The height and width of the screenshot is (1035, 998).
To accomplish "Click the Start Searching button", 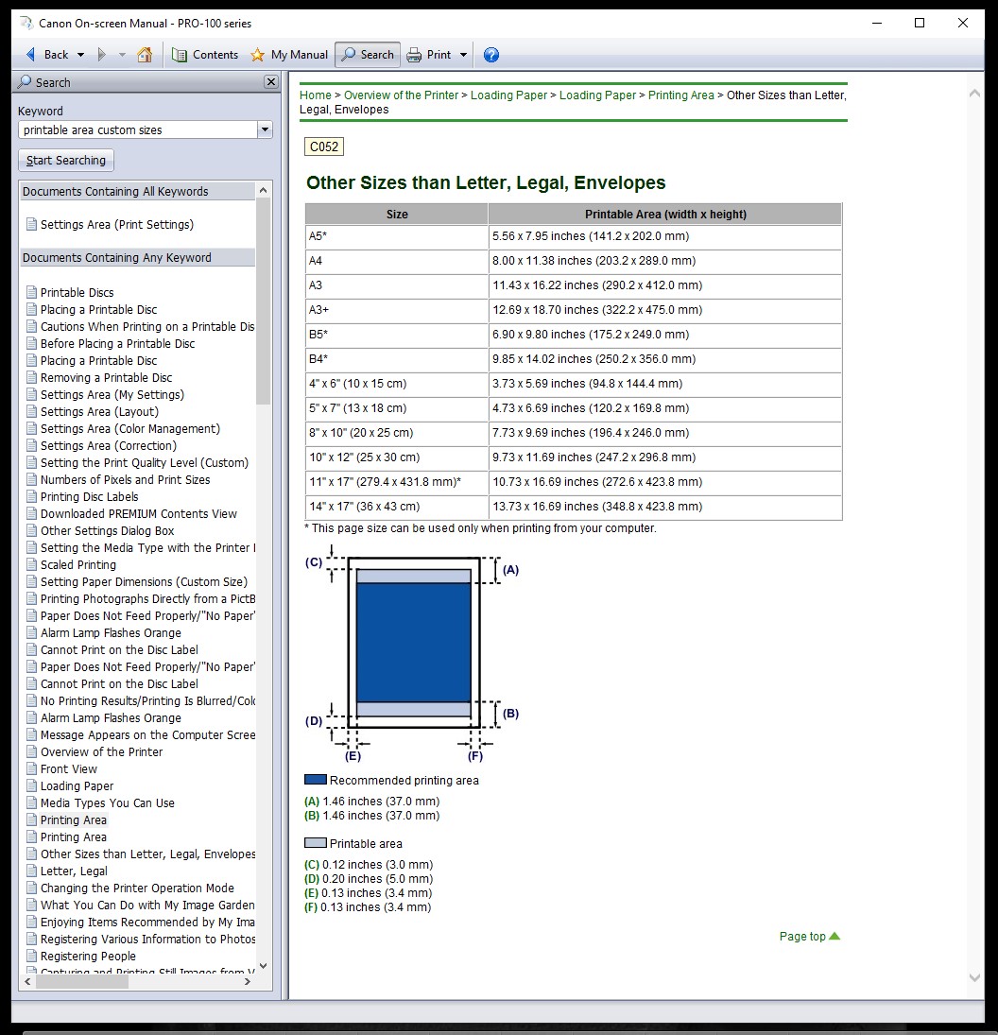I will (66, 161).
